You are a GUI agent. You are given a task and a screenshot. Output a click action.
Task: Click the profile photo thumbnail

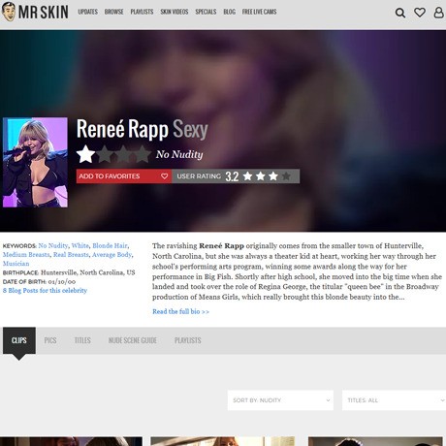(35, 162)
